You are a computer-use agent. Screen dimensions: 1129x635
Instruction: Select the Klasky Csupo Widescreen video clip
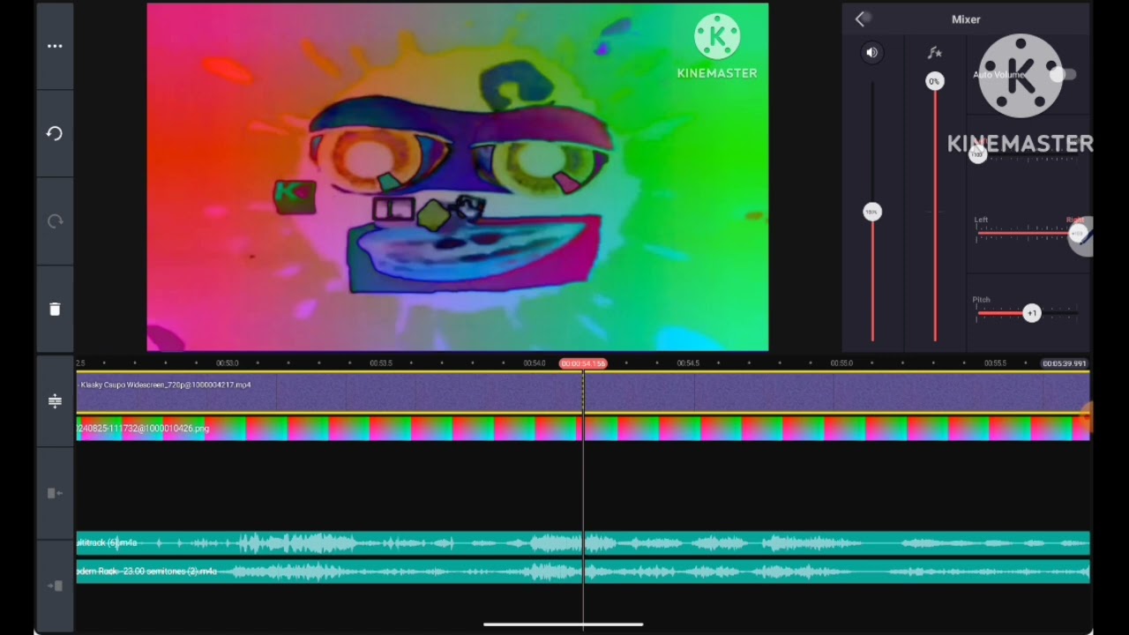coord(583,392)
